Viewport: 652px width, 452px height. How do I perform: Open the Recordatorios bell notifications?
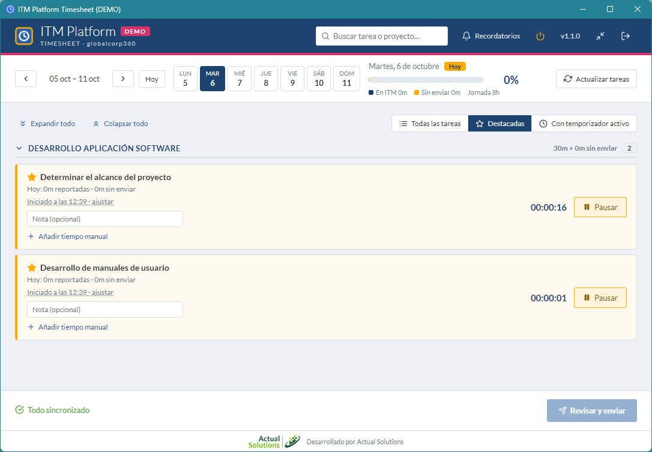pyautogui.click(x=491, y=36)
